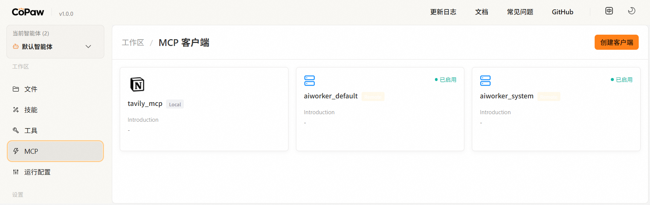The height and width of the screenshot is (205, 650).
Task: Open the 文件 sidebar item
Action: tap(55, 89)
